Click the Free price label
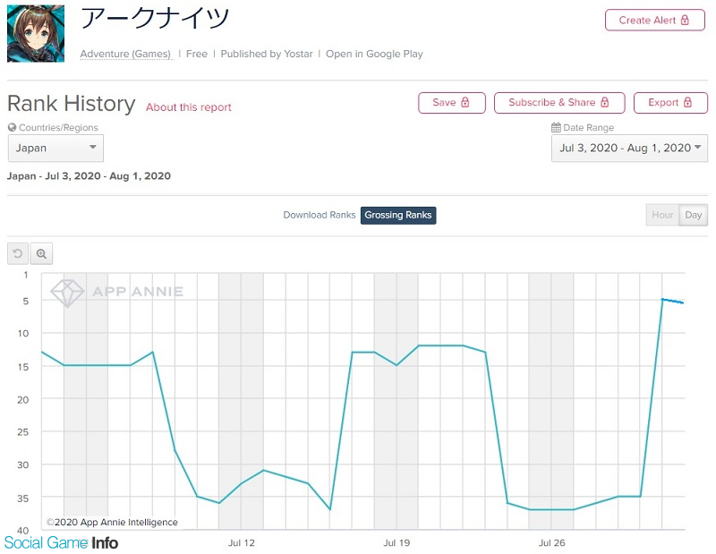716x554 pixels. [x=197, y=54]
